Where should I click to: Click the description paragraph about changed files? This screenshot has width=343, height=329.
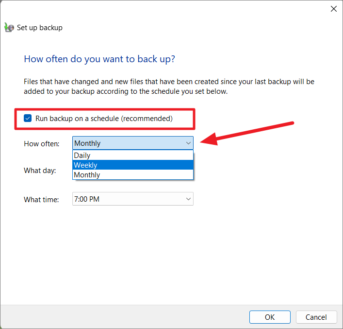coord(169,87)
